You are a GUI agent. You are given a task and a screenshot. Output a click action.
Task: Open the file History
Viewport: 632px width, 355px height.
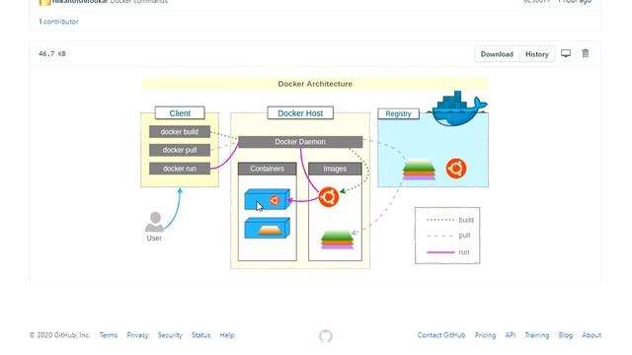pyautogui.click(x=537, y=54)
